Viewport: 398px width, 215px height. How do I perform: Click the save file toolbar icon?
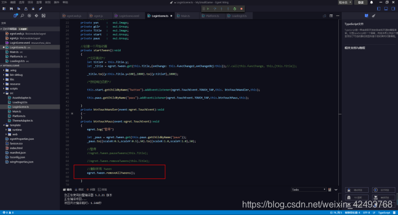pos(11,9)
